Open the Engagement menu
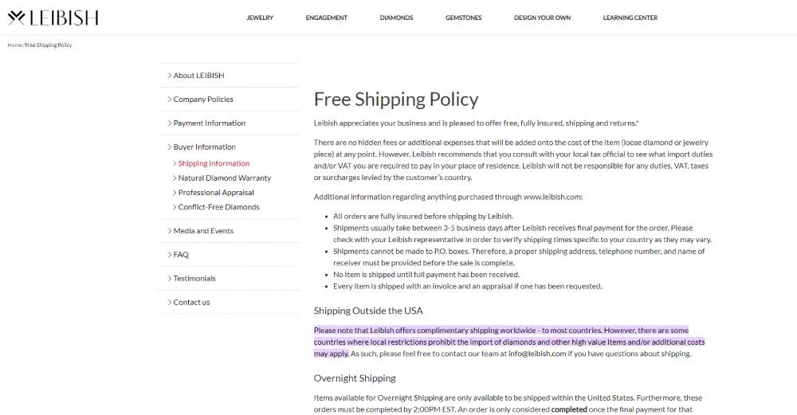The width and height of the screenshot is (797, 415). [326, 18]
